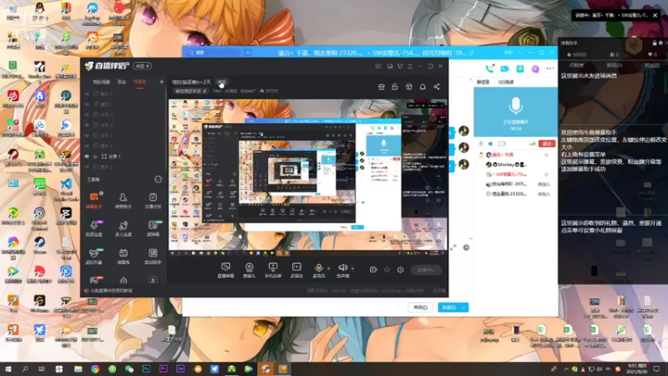The height and width of the screenshot is (376, 668).
Task: Switch to 聊信息 tab in QQ
Action: tap(483, 82)
